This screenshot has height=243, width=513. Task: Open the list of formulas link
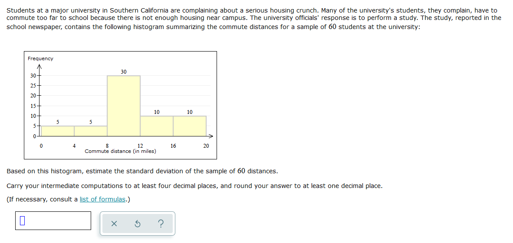point(102,199)
